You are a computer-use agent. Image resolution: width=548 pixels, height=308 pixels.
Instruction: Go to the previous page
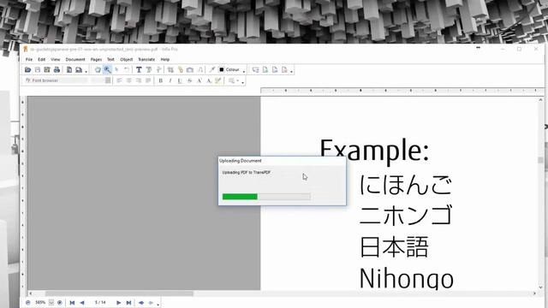pyautogui.click(x=82, y=302)
